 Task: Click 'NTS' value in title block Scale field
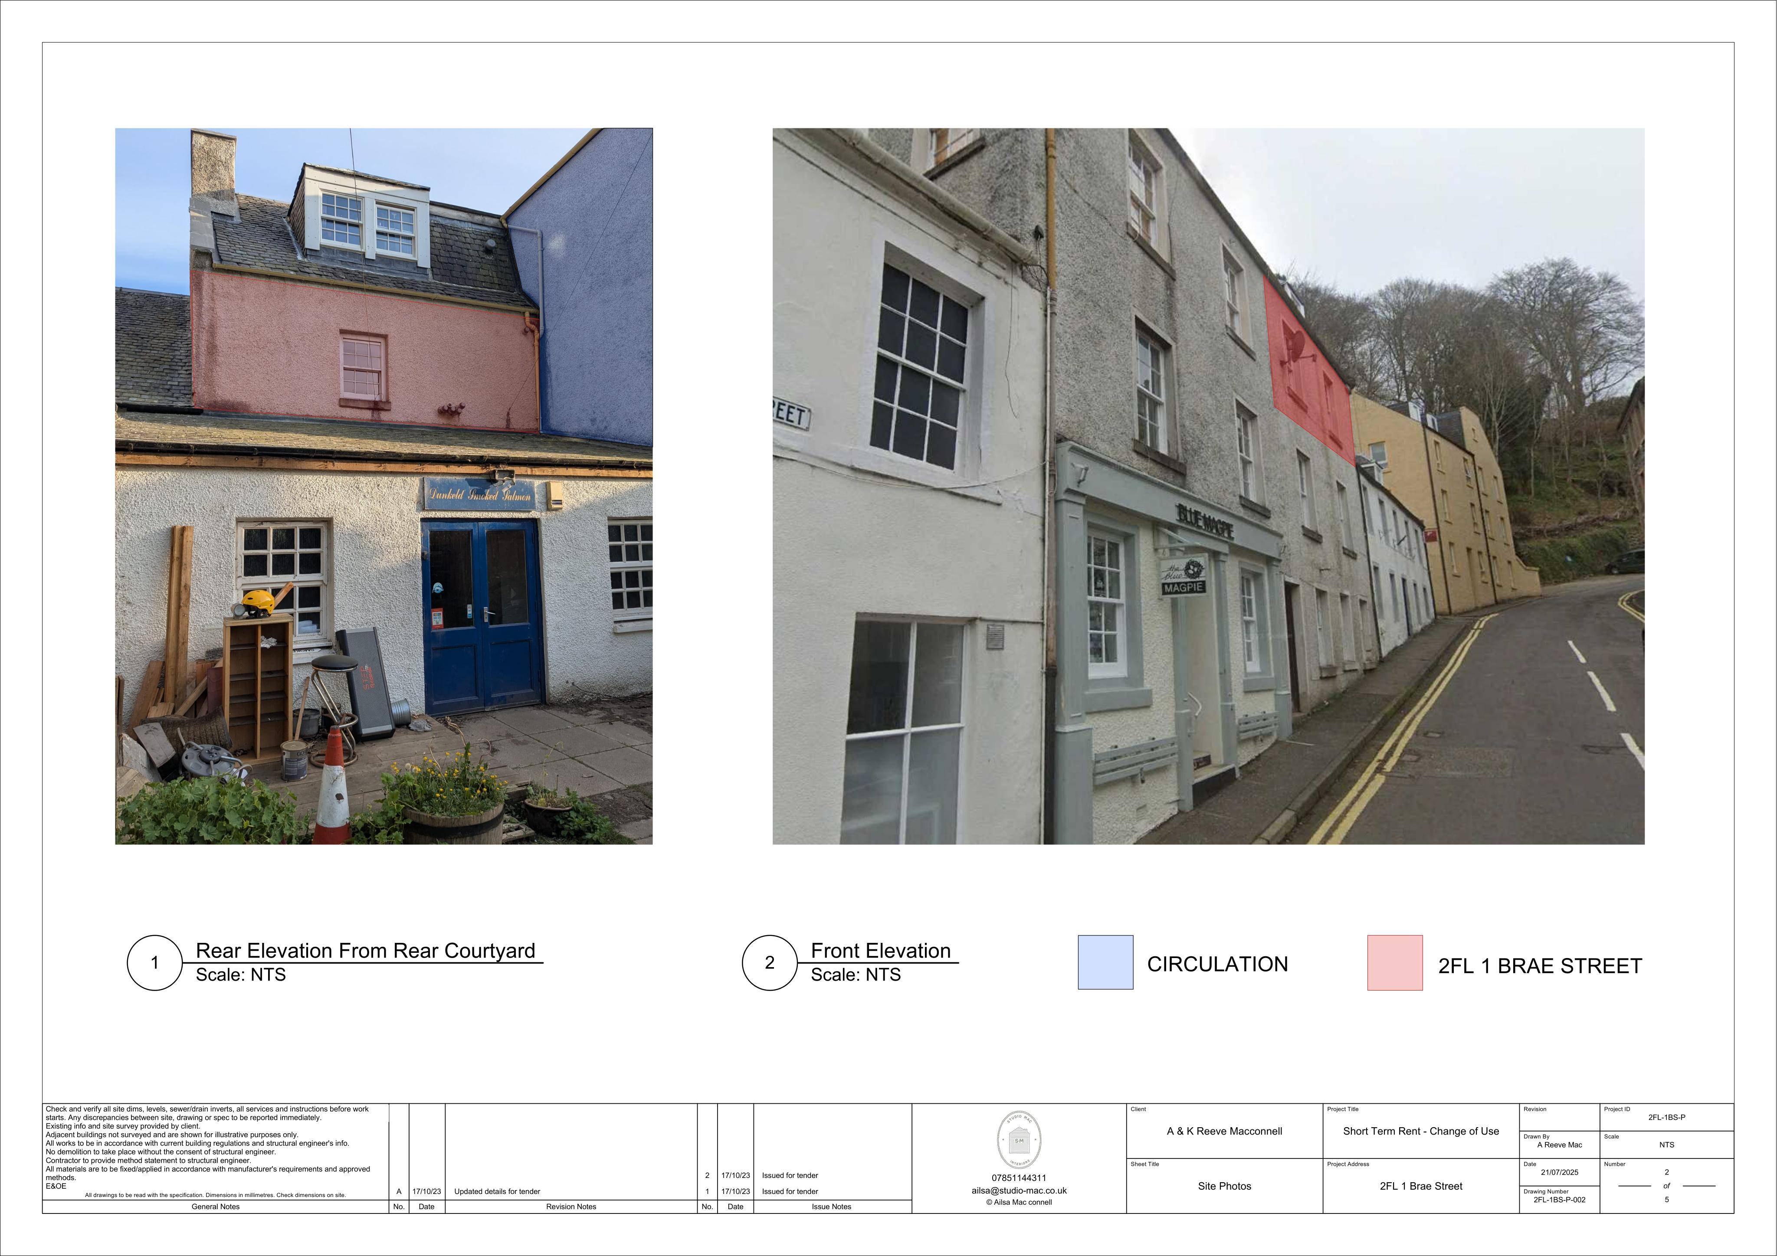pos(1666,1145)
